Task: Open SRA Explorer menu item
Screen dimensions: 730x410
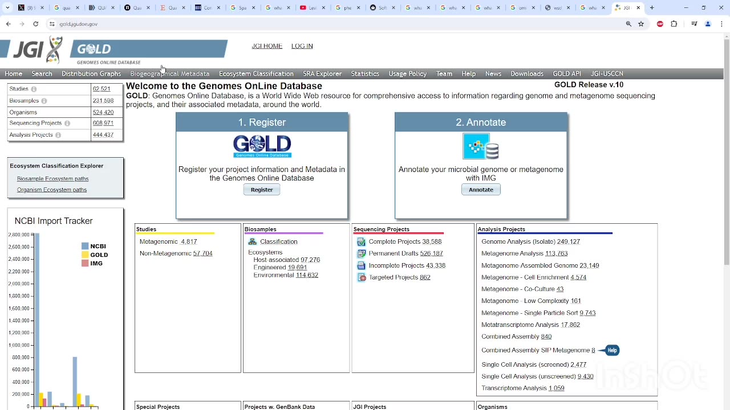Action: pyautogui.click(x=322, y=74)
